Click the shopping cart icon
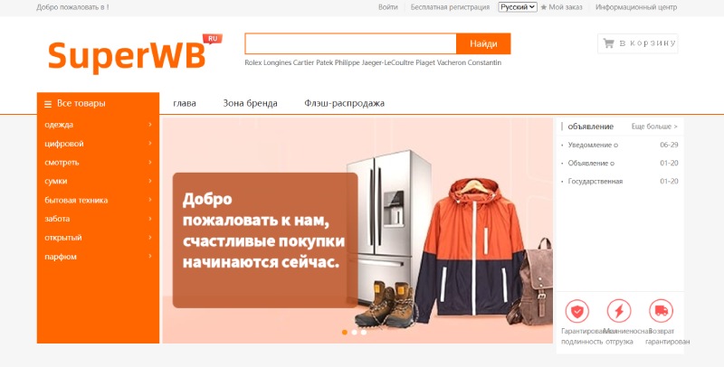Screen dimensions: 724x367 (x=608, y=43)
